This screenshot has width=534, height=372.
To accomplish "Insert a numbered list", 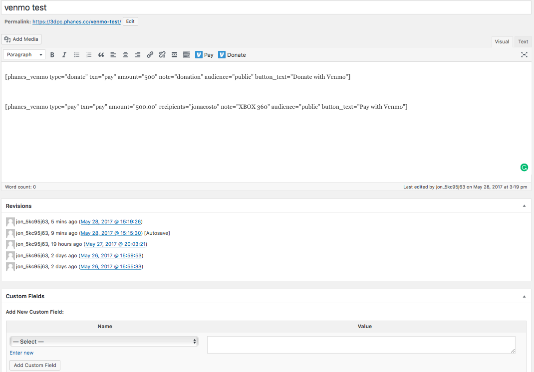I will point(89,55).
